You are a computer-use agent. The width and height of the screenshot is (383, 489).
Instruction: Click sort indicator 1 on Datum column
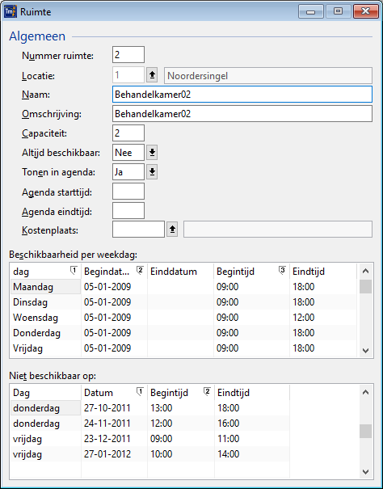coord(140,392)
